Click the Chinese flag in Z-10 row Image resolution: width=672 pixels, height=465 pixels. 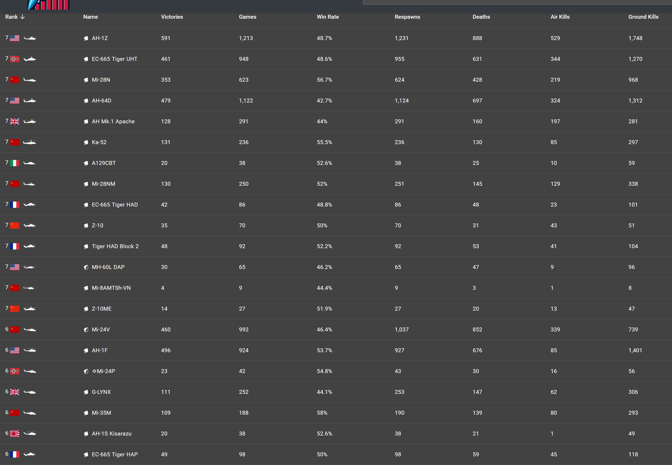[15, 226]
